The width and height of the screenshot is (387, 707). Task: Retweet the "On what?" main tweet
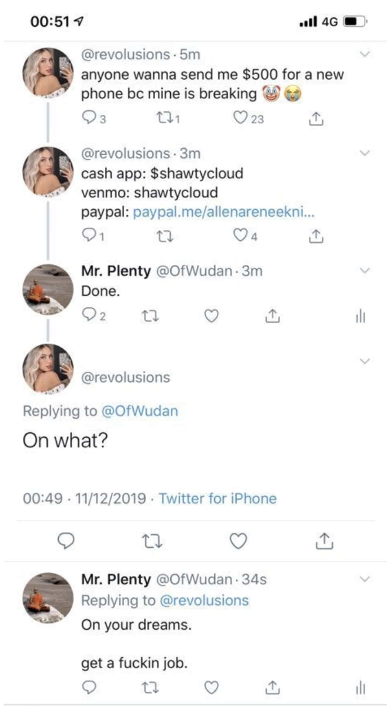(152, 541)
